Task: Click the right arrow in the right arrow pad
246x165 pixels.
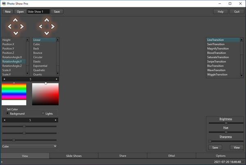Action: coord(52,27)
